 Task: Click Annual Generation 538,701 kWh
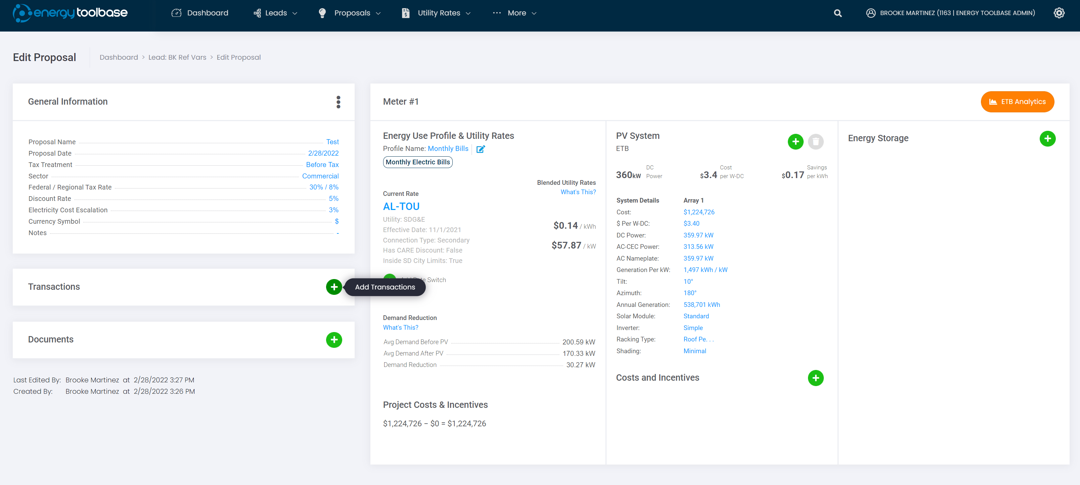(x=702, y=305)
